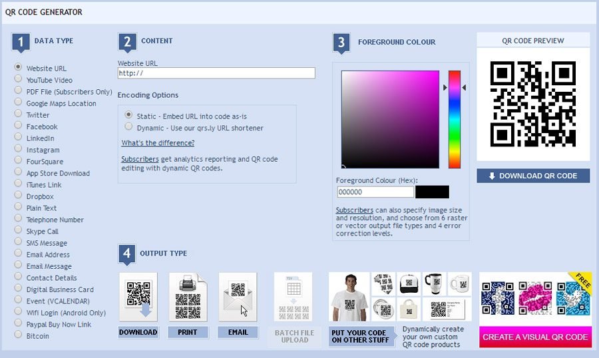Click the rainbow hue slider bar

[x=454, y=119]
